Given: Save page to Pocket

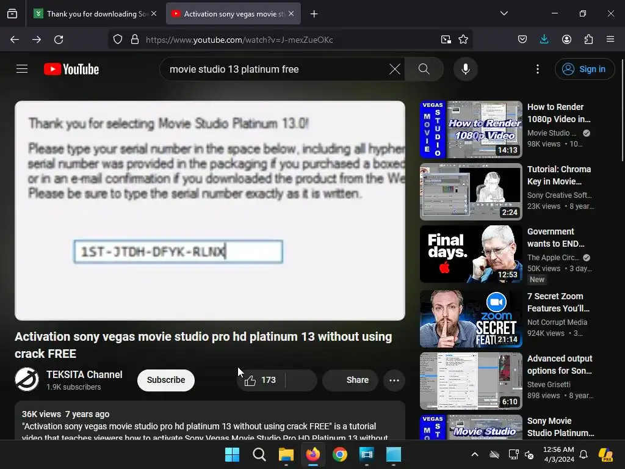Looking at the screenshot, I should click(x=522, y=40).
